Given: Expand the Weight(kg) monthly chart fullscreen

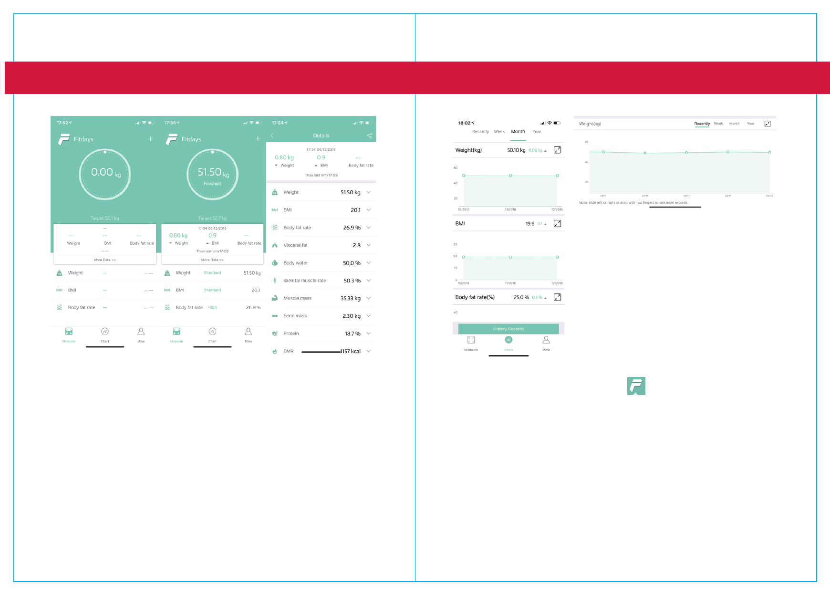Looking at the screenshot, I should (x=557, y=150).
